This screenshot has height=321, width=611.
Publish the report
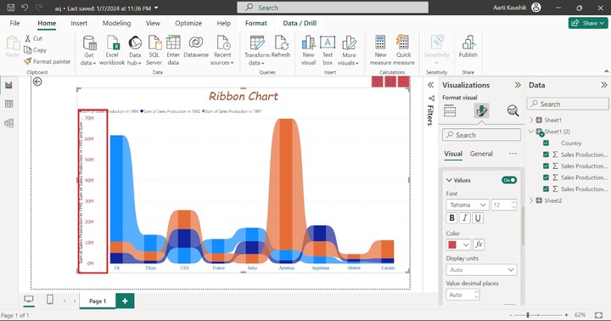coord(468,47)
